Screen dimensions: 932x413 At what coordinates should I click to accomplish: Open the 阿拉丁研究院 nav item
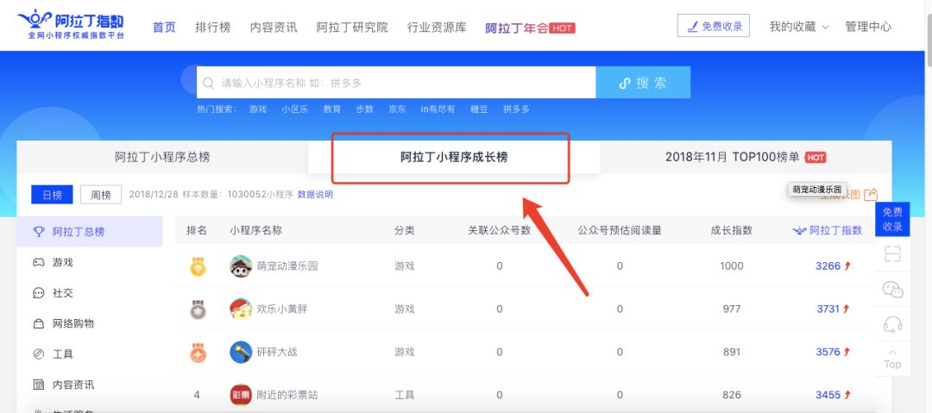(x=352, y=28)
